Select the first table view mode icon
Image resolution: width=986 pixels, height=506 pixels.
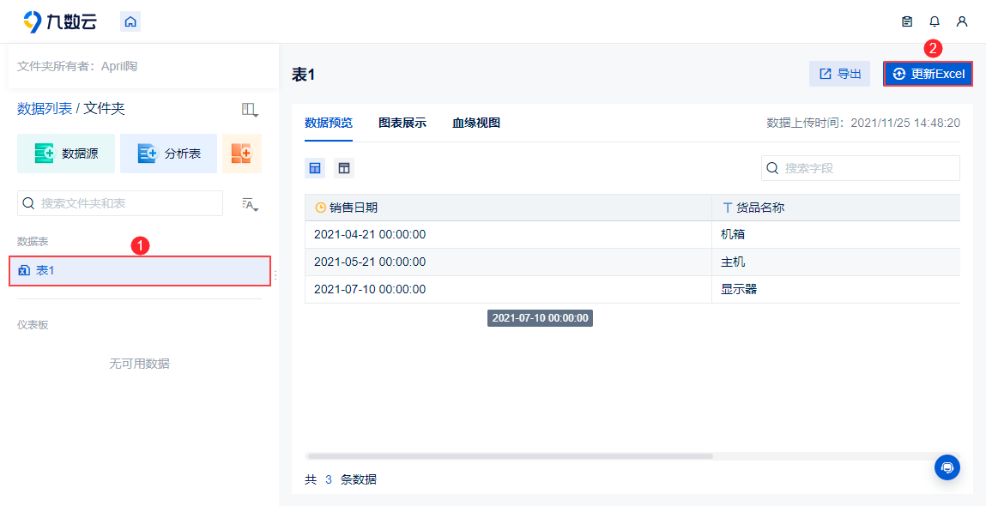[x=315, y=168]
